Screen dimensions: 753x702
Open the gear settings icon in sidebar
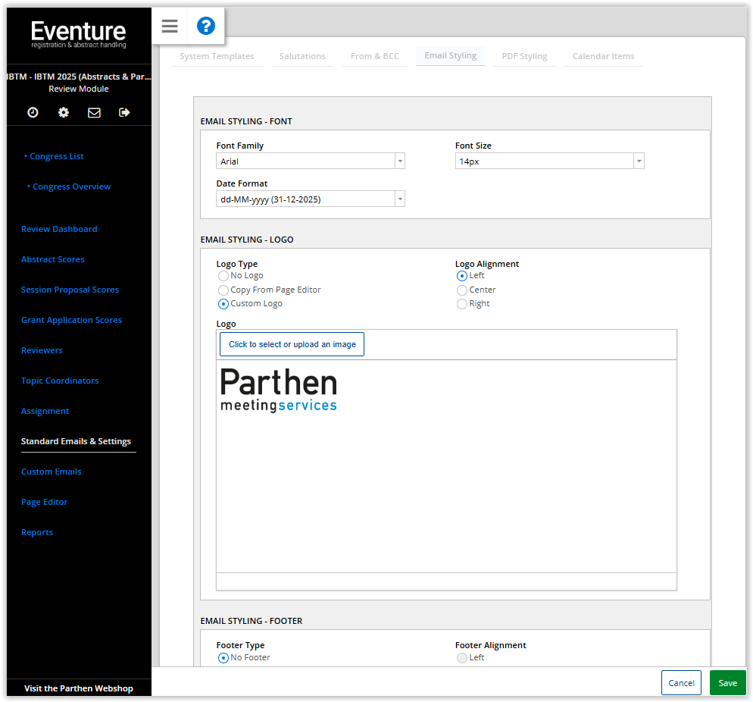(64, 112)
